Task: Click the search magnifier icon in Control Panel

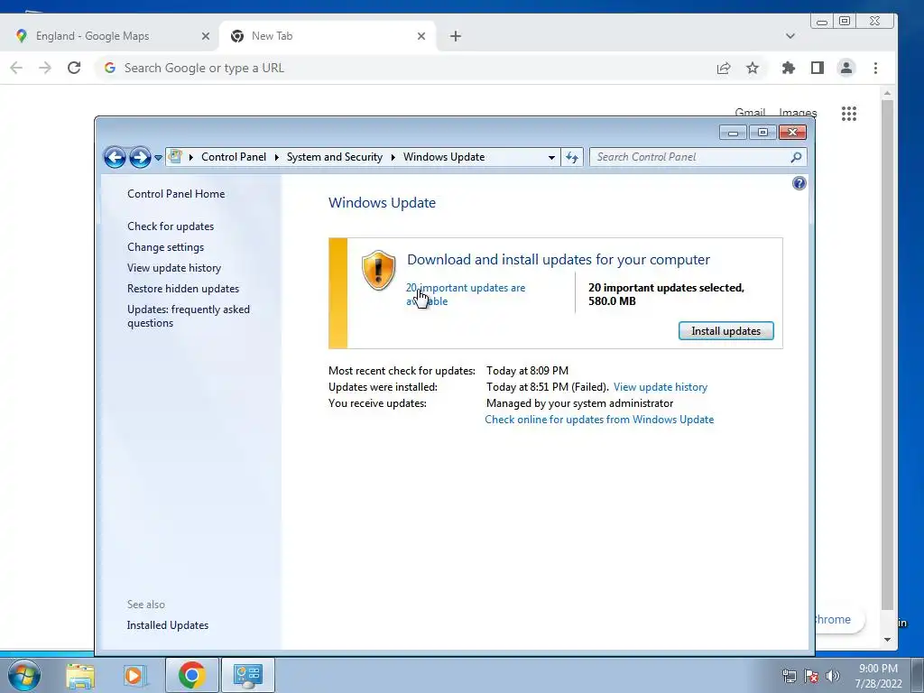Action: coord(796,157)
